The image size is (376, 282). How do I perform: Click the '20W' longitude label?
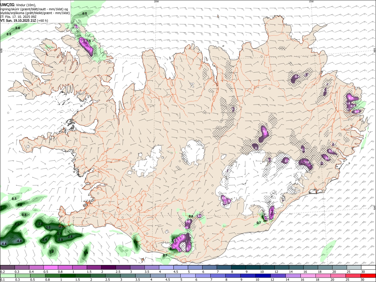pos(156,1)
